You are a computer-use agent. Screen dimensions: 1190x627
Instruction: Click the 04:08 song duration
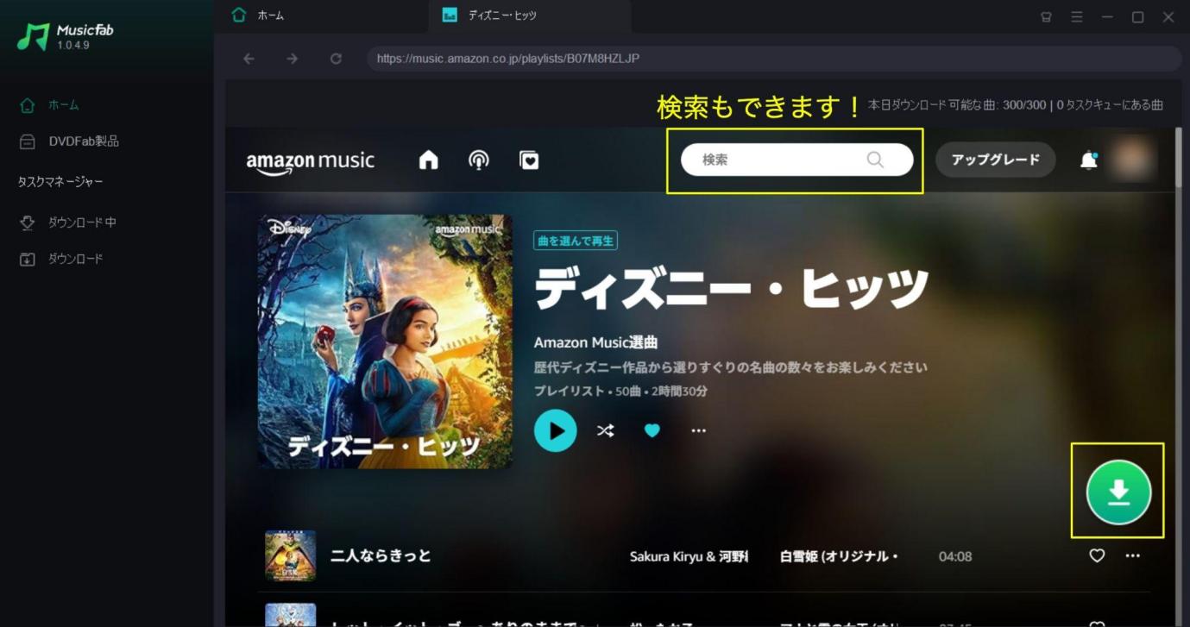pos(955,557)
